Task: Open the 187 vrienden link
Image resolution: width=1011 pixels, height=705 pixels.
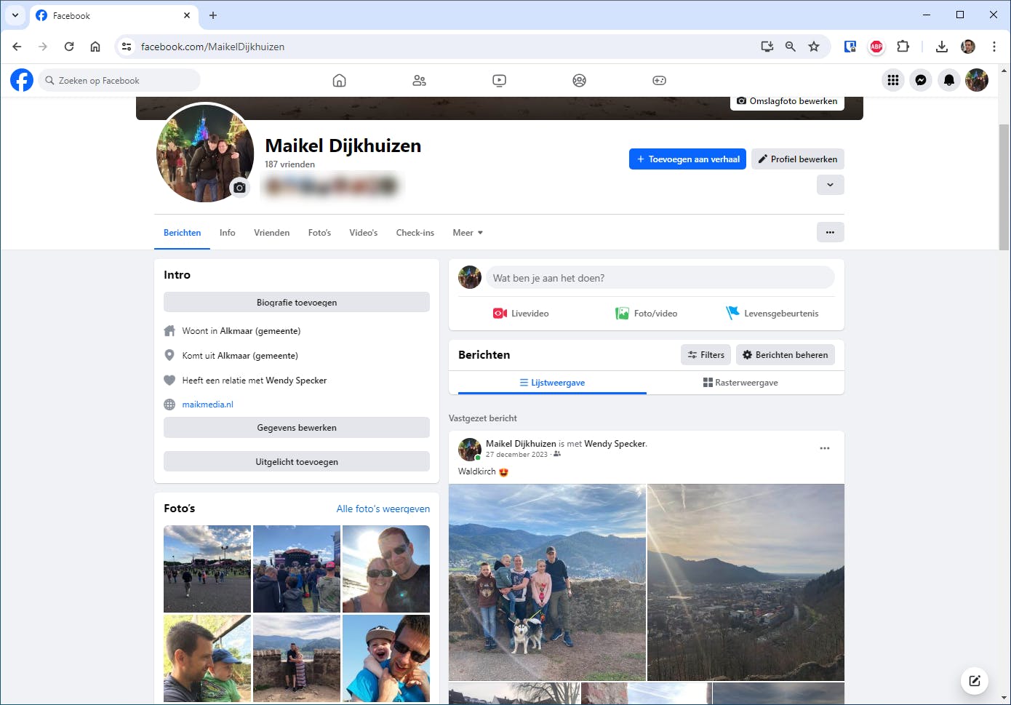Action: [x=289, y=164]
